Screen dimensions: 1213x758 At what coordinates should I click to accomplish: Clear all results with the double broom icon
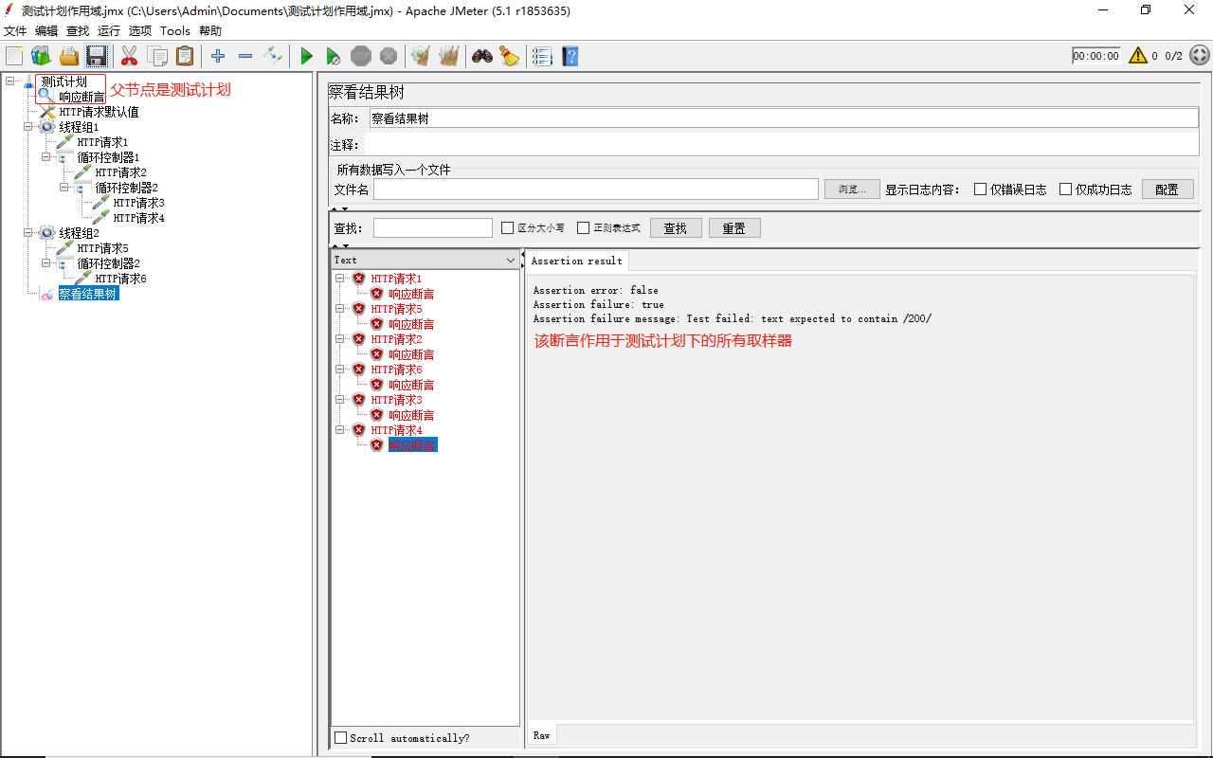coord(449,56)
